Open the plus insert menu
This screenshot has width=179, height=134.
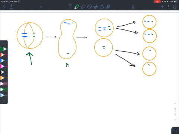click(x=162, y=7)
